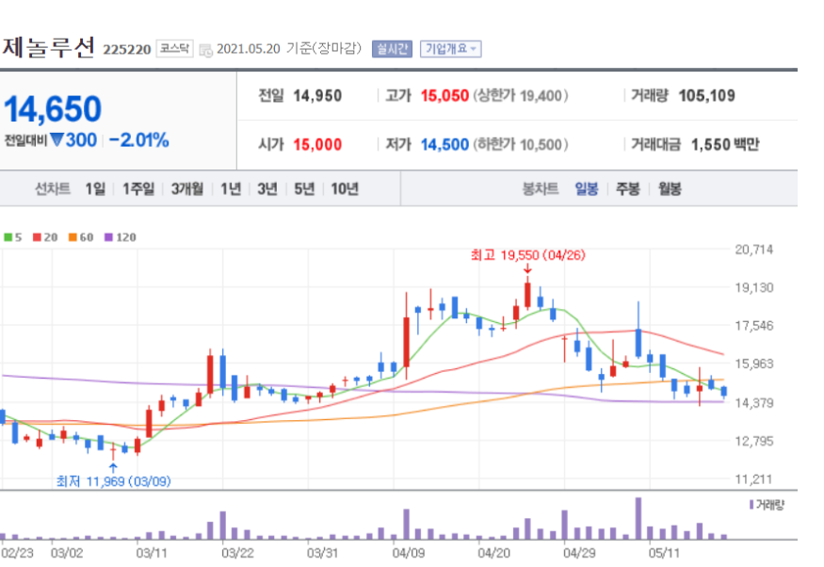824x567 pixels.
Task: Click the 저가 value 14,500
Action: click(x=444, y=144)
